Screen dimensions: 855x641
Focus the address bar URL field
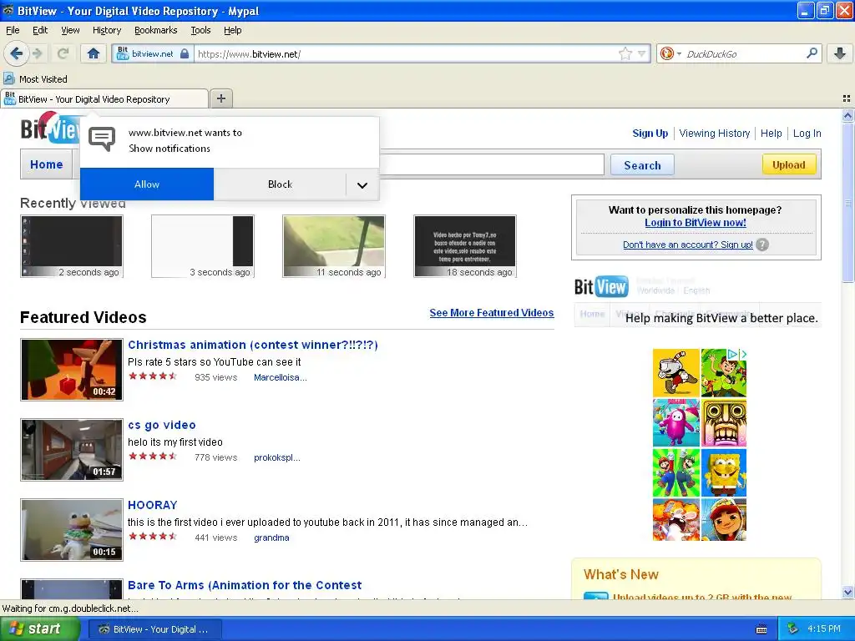tap(407, 54)
